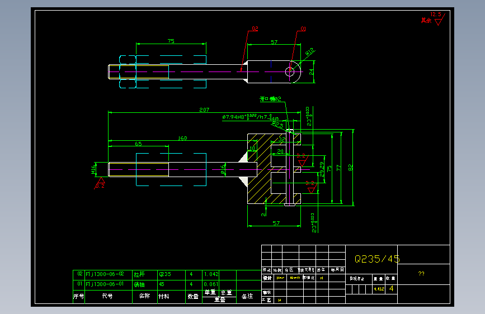Click the 拉杆 part name cell
This screenshot has height=314, width=485.
(139, 274)
